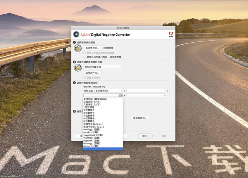Click the folder icon in step 1 section

pyautogui.click(x=78, y=48)
